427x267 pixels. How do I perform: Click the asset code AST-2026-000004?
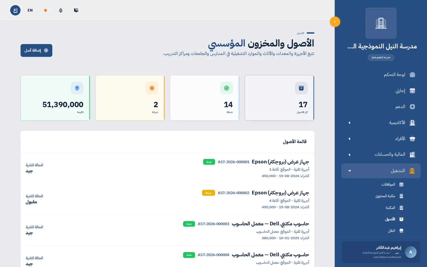coord(213,255)
